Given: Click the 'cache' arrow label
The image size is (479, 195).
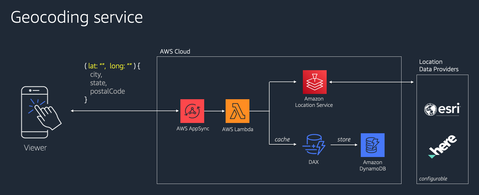Looking at the screenshot, I should click(x=282, y=139).
